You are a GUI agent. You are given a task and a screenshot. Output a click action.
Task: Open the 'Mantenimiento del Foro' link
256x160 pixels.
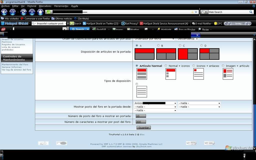pyautogui.click(x=15, y=64)
